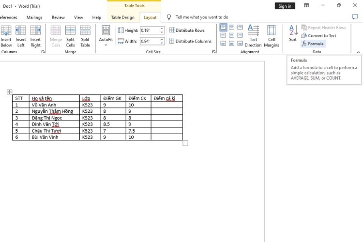Click the table resize handle
Image resolution: width=363 pixels, height=242 pixels.
185,143
